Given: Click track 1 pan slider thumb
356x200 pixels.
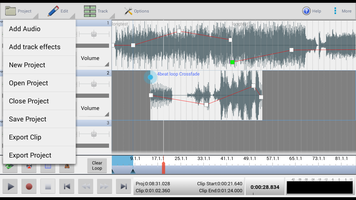Looking at the screenshot, I should coord(94,34).
